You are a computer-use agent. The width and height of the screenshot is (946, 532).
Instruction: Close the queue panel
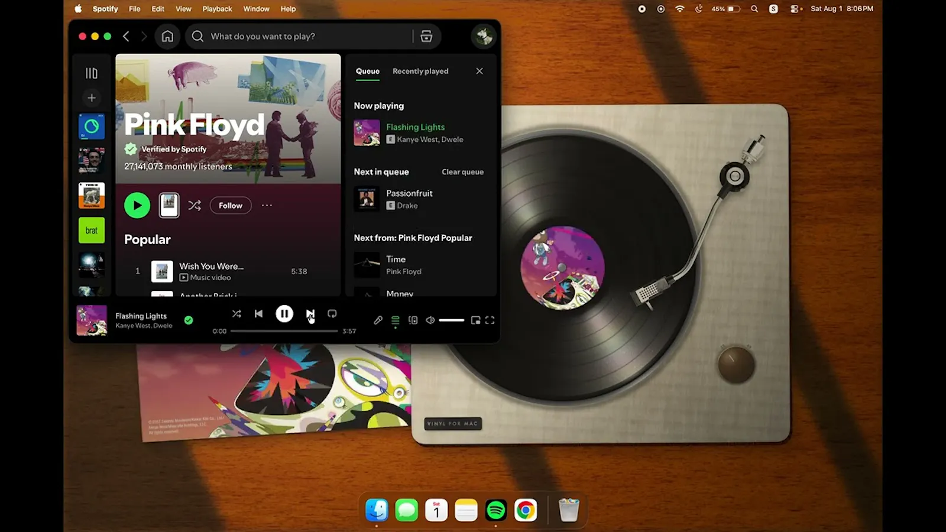(480, 71)
